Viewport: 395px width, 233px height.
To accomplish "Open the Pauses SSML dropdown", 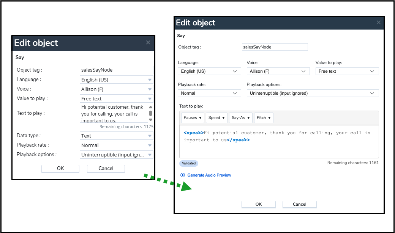I will [x=193, y=118].
